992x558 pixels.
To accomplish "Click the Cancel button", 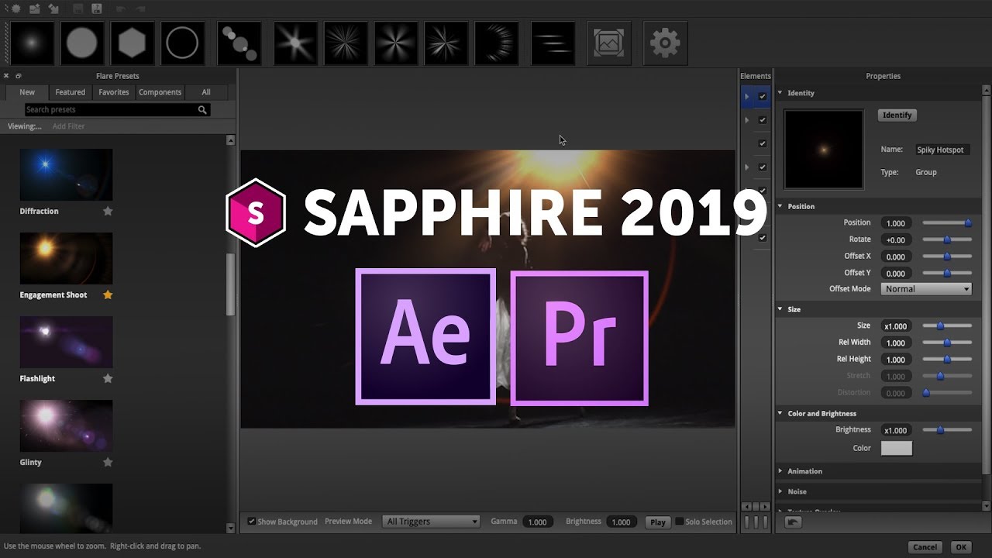I will (925, 547).
